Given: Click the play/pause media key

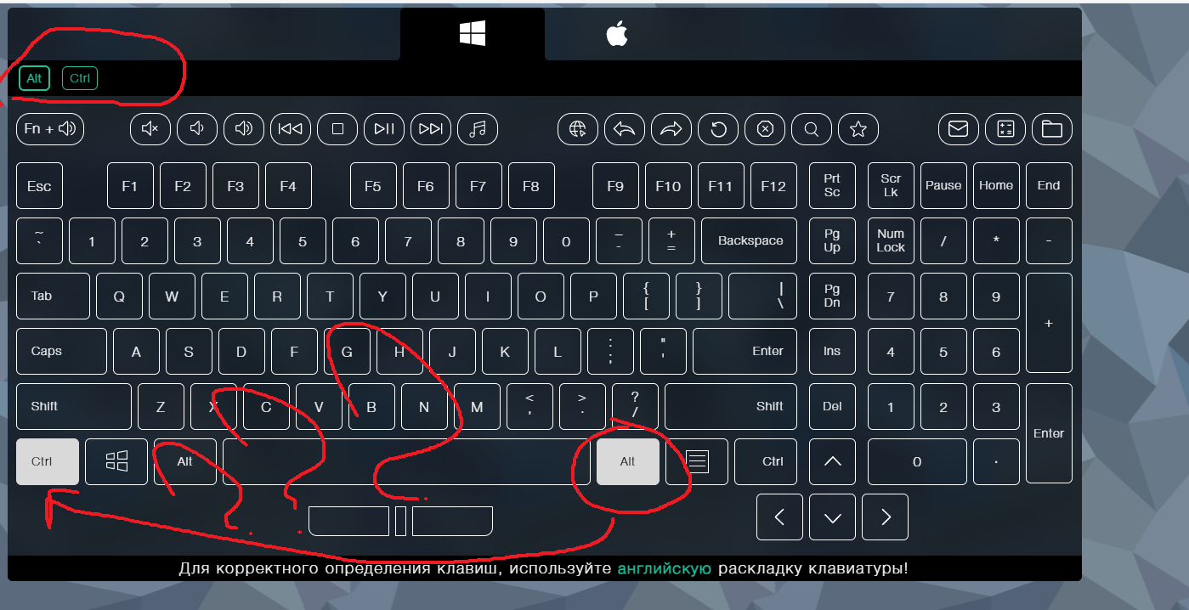Looking at the screenshot, I should point(384,129).
